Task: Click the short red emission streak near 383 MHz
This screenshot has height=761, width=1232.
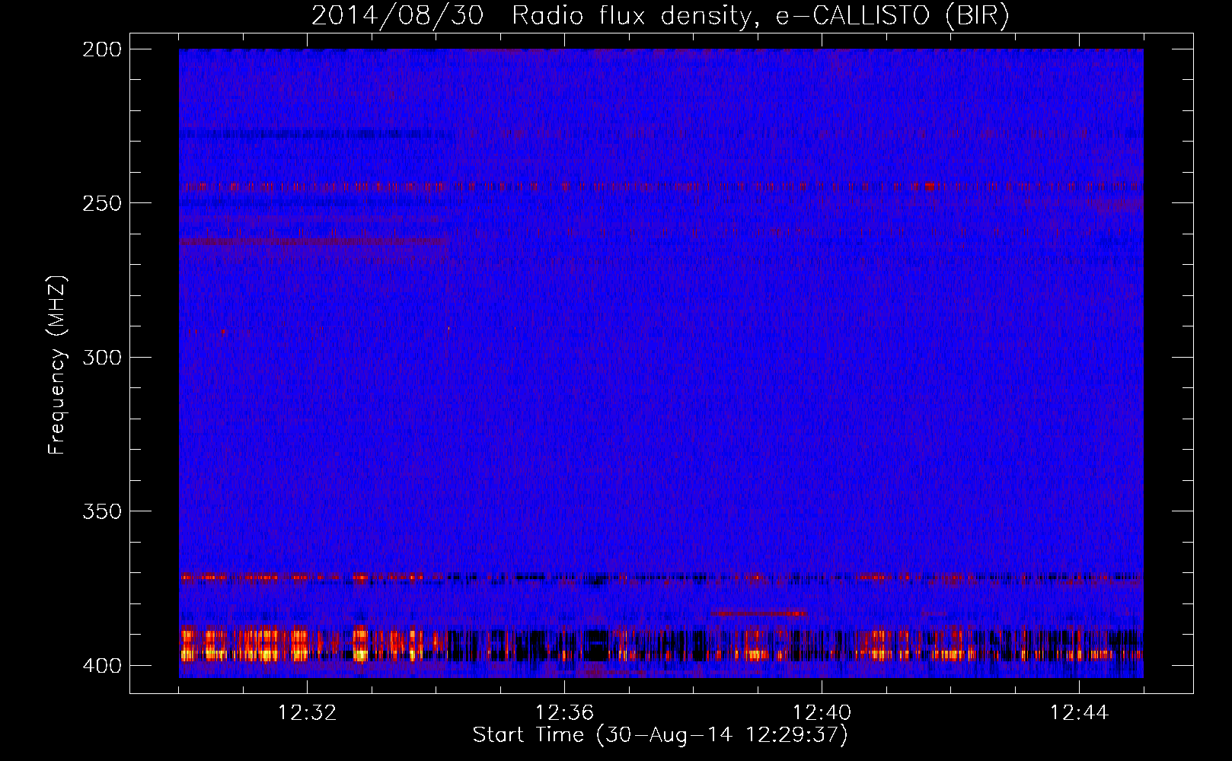Action: pos(759,613)
